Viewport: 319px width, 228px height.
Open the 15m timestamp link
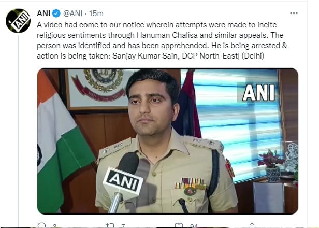point(97,11)
